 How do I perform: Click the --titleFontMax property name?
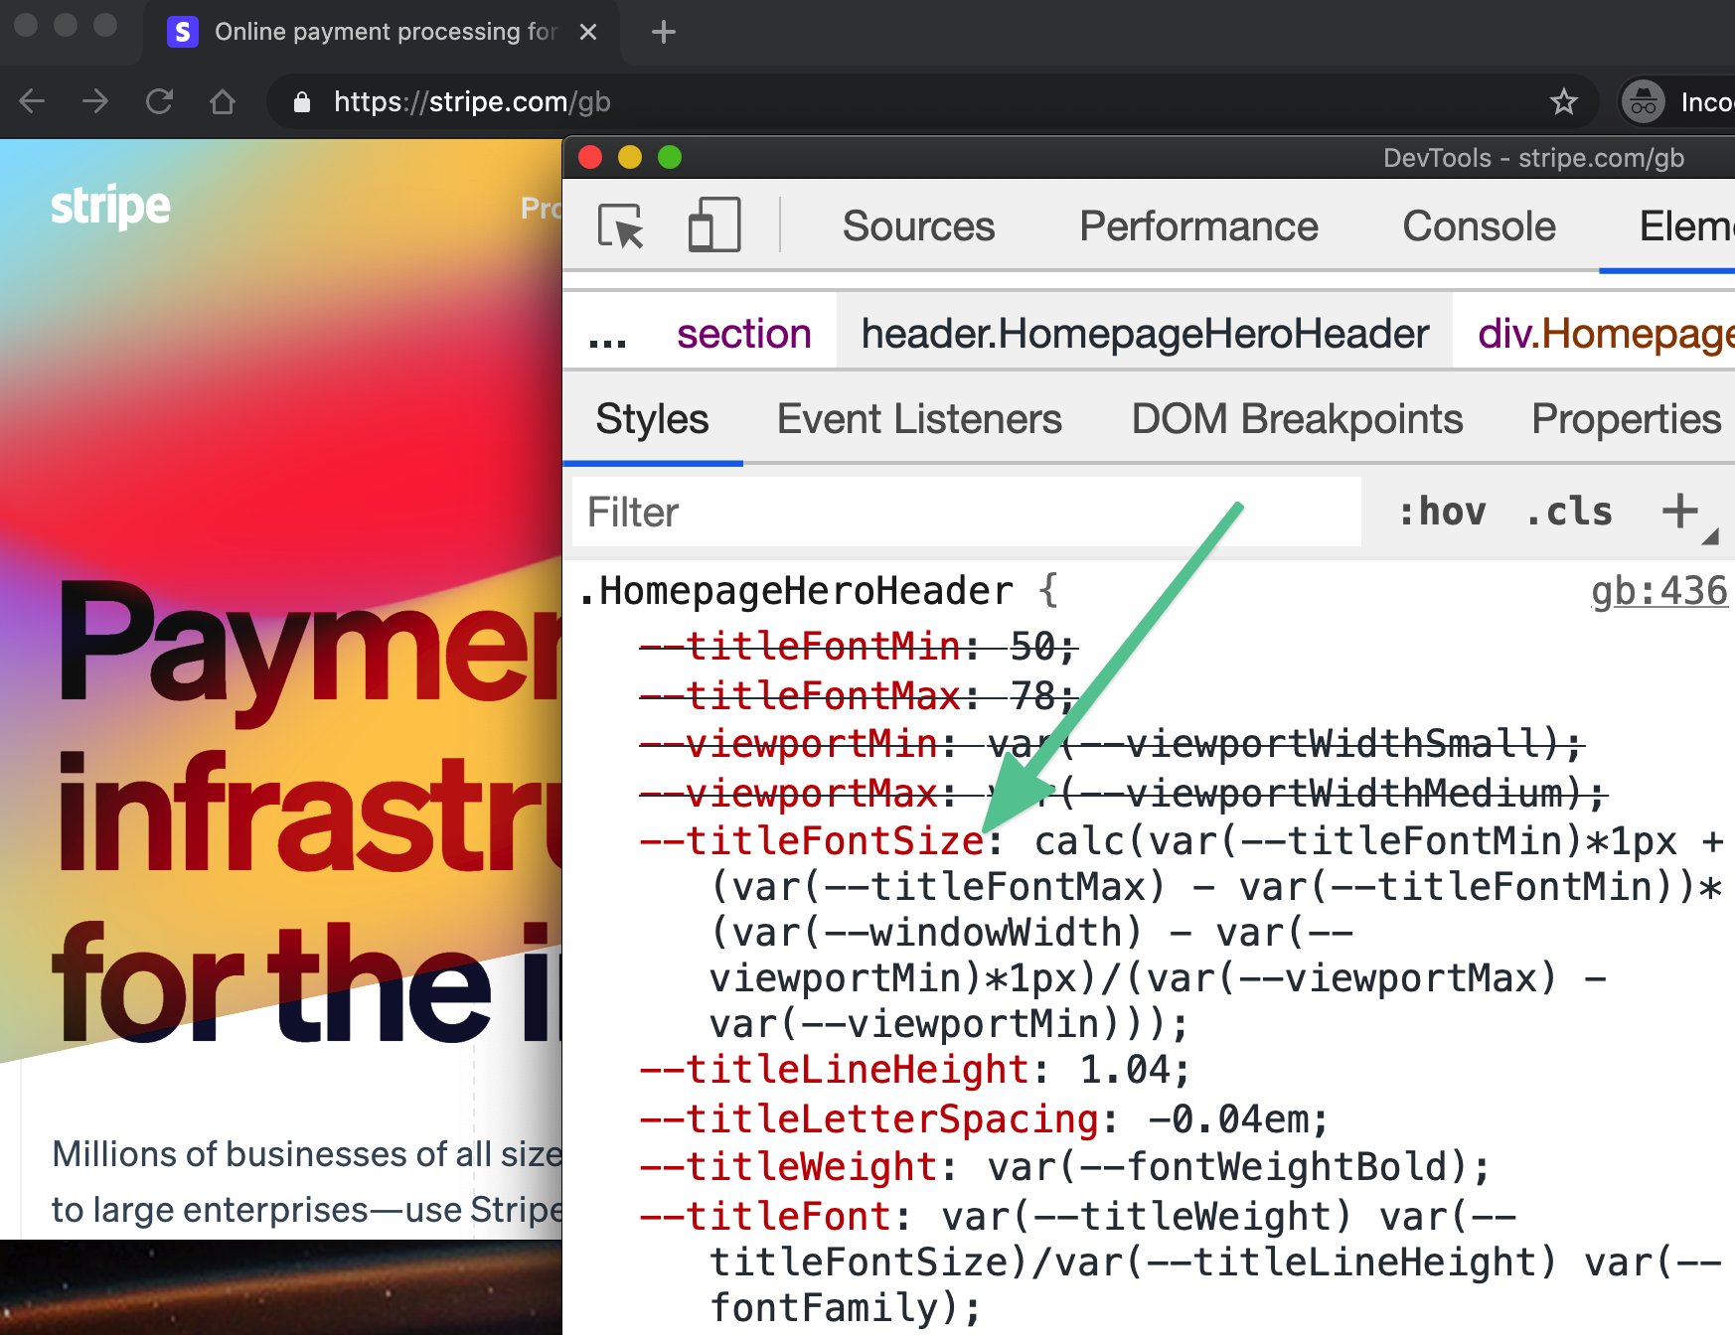(800, 695)
